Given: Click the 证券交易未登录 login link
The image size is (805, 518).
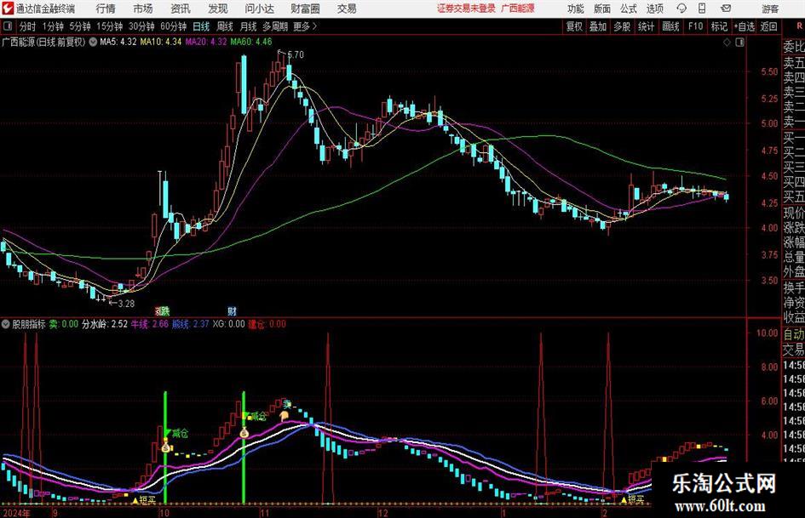Looking at the screenshot, I should click(466, 9).
